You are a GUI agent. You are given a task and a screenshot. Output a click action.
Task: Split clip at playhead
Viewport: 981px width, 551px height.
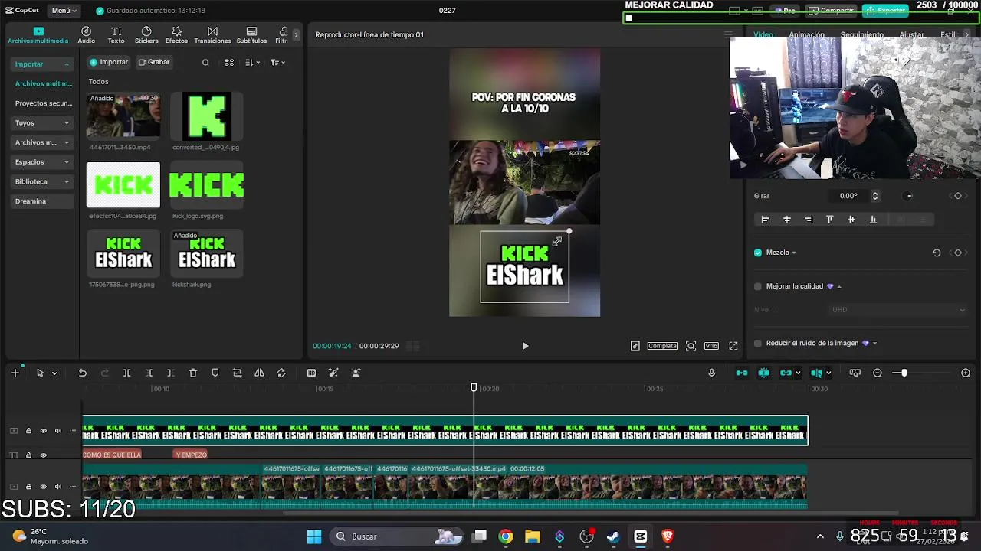[126, 373]
